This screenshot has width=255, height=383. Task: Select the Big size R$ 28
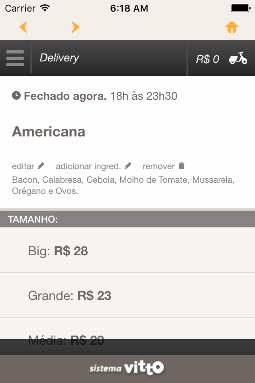127,251
